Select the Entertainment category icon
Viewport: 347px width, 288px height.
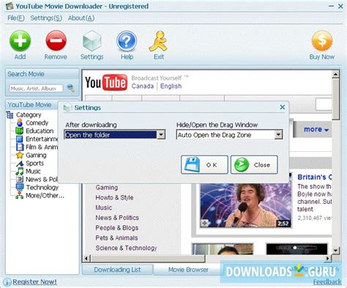(x=20, y=139)
